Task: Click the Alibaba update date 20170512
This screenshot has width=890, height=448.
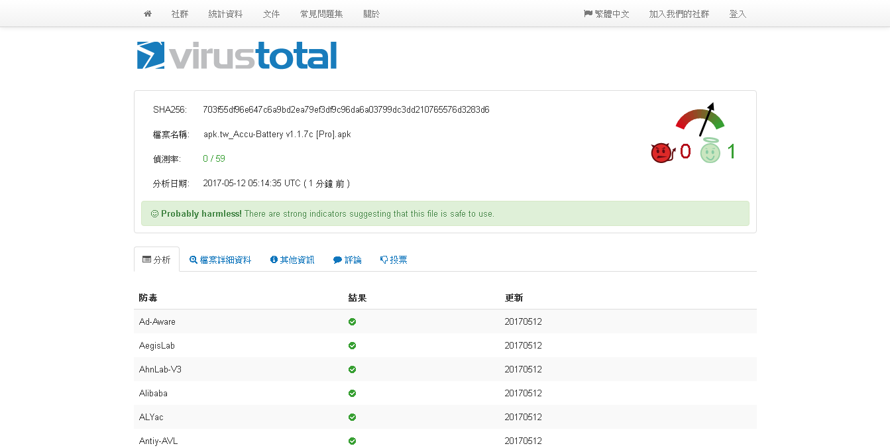Action: tap(523, 393)
